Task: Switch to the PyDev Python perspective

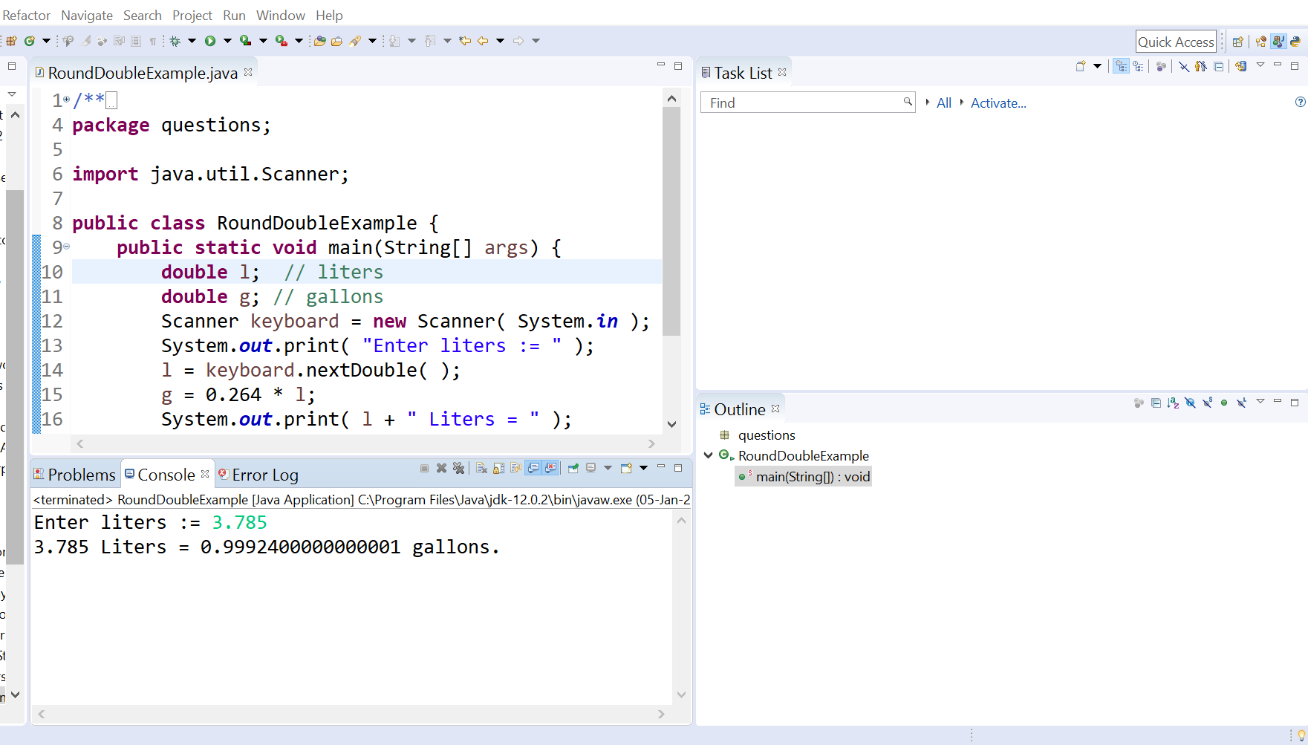Action: pos(1295,42)
